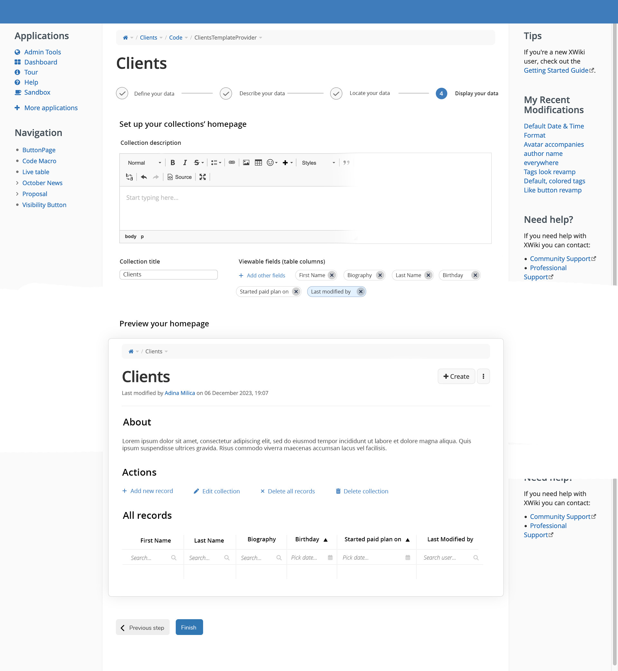Viewport: 618px width, 671px height.
Task: Click the insert link icon
Action: 232,163
